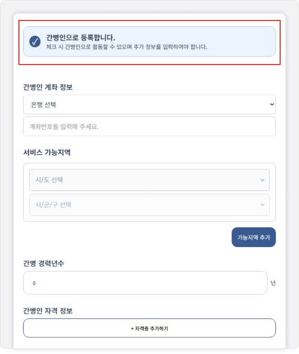Click the + 자격증 추가하기 button

click(149, 328)
